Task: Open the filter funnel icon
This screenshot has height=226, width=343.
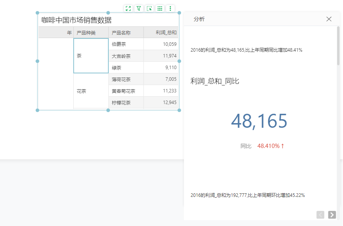Action: 139,9
